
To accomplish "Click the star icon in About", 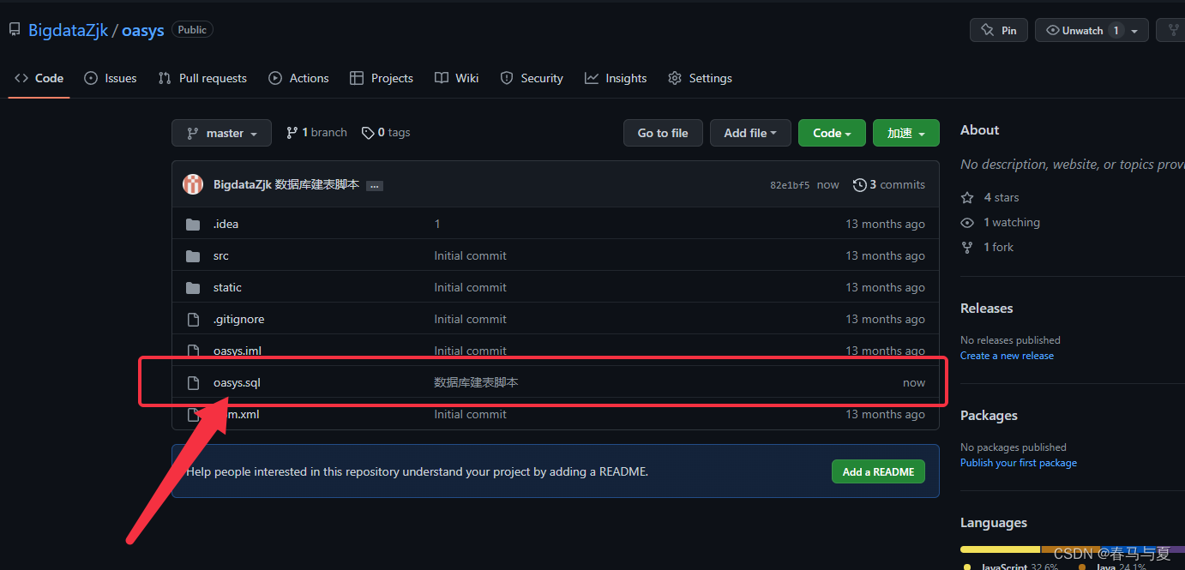I will (x=967, y=197).
